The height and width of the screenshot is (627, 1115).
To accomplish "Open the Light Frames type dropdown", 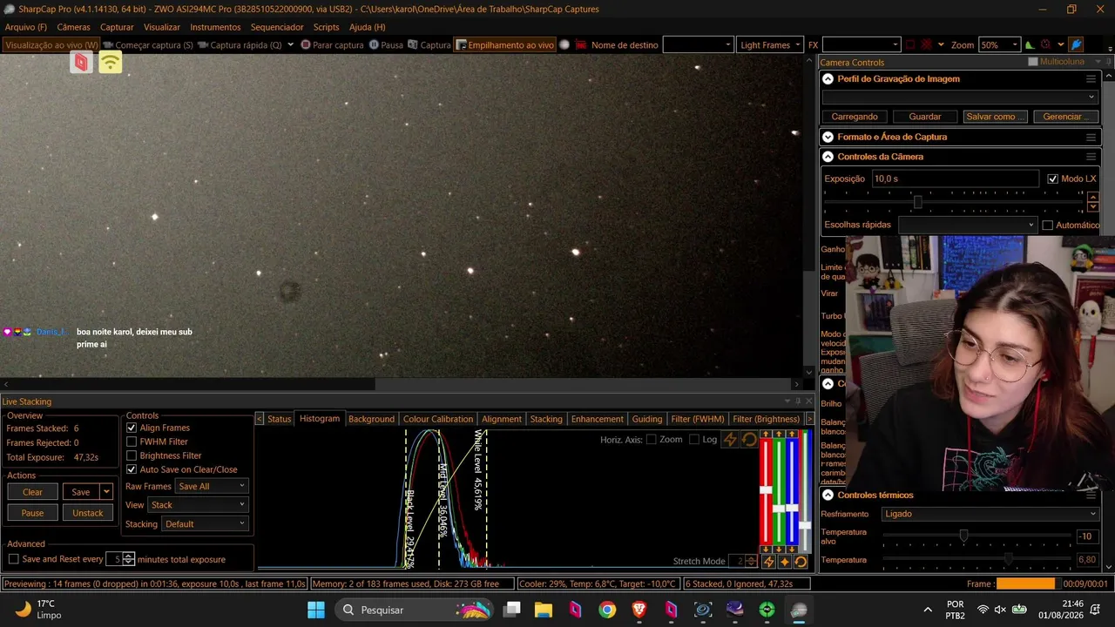I will (x=770, y=45).
